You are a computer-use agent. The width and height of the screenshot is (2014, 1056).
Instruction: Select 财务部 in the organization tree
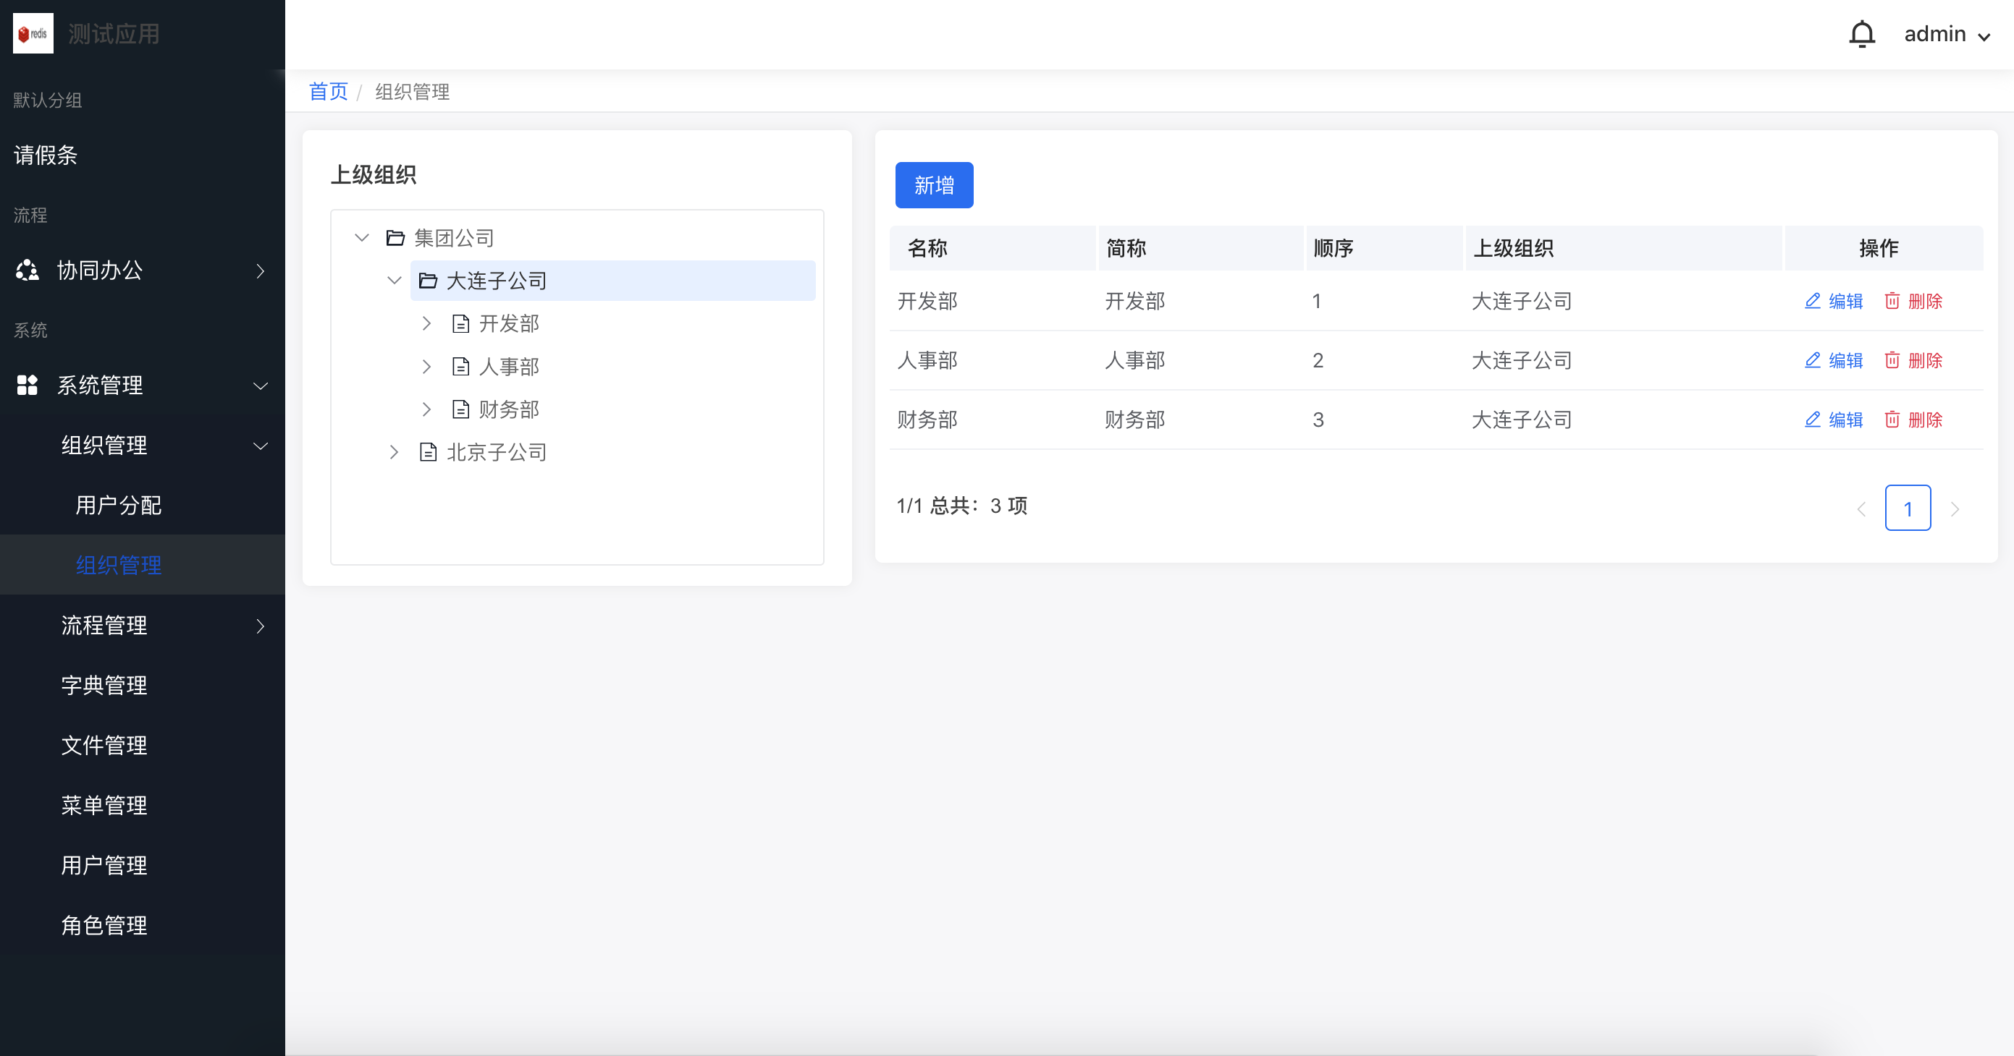pyautogui.click(x=508, y=409)
